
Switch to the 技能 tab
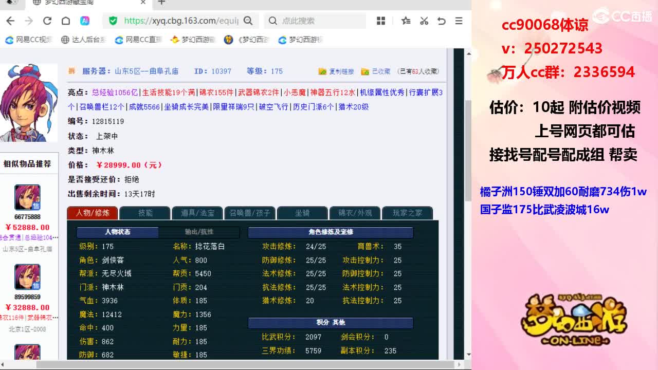145,213
